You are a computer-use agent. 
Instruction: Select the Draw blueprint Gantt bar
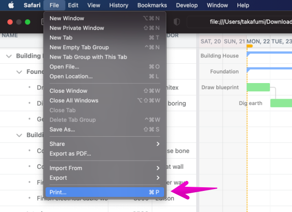click(258, 87)
